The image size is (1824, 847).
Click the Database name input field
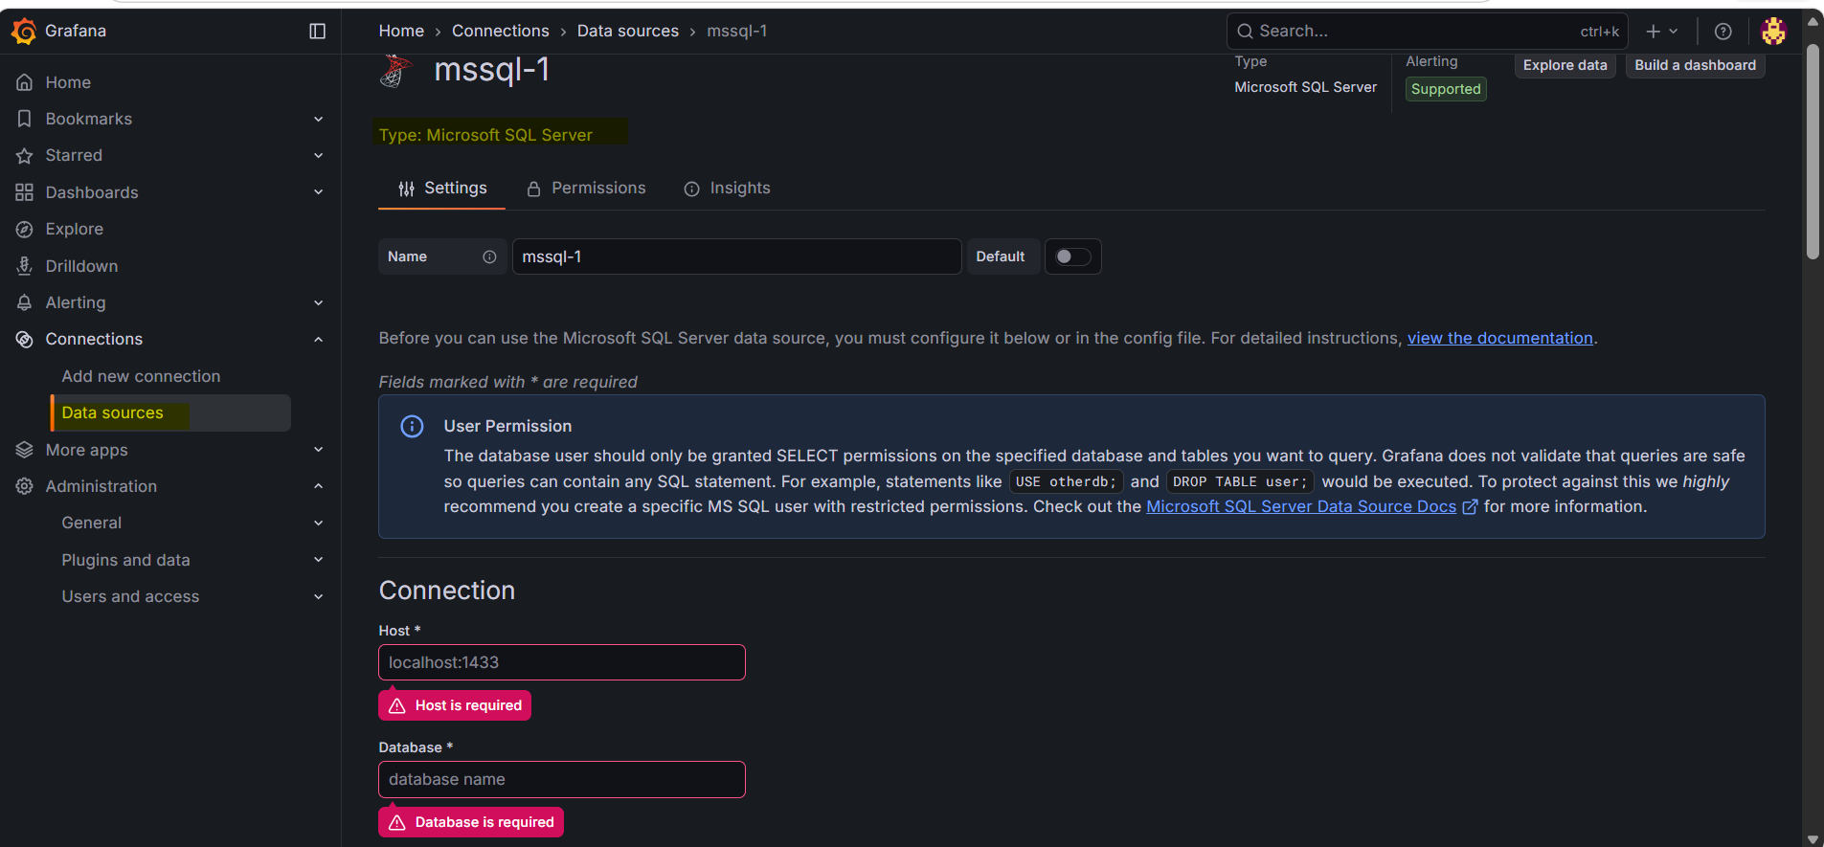pos(562,779)
